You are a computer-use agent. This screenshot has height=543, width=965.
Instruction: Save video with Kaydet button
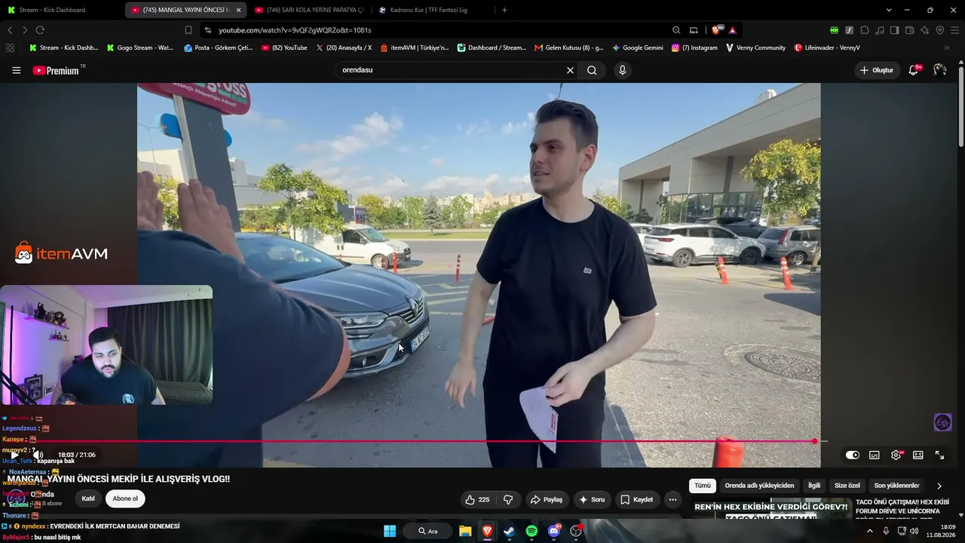coord(637,499)
